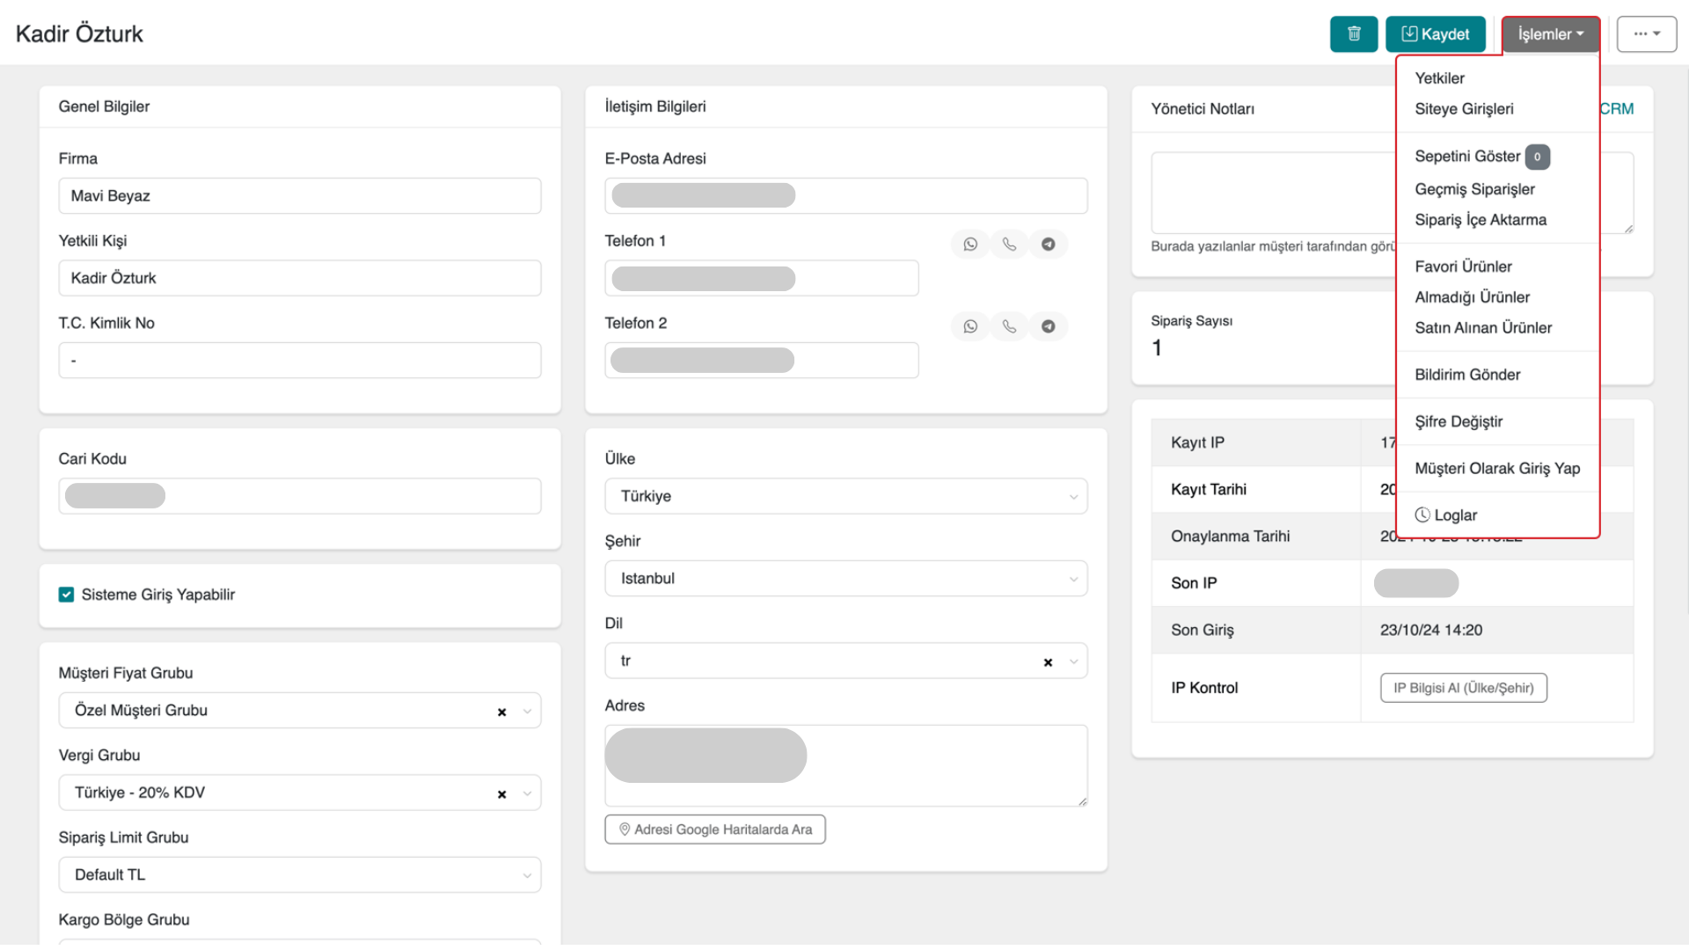Click the trash delete icon button
This screenshot has width=1689, height=950.
pos(1353,34)
